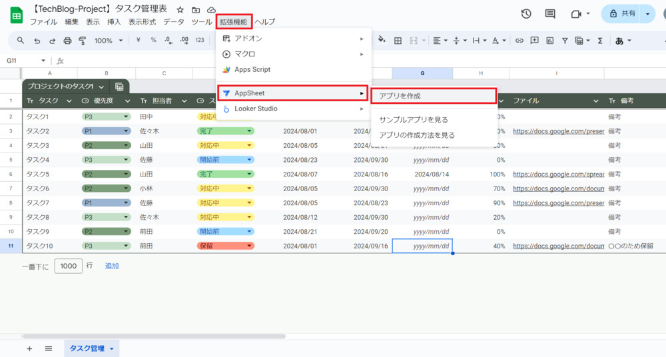This screenshot has width=666, height=357.
Task: Open タスク10 保留 status dropdown
Action: (225, 246)
